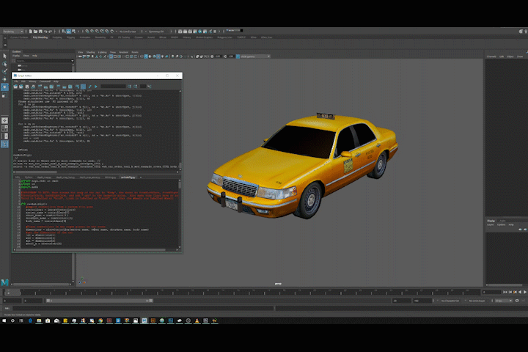
Task: Open Outliner search filter dropdown arrow
Action: 73,61
